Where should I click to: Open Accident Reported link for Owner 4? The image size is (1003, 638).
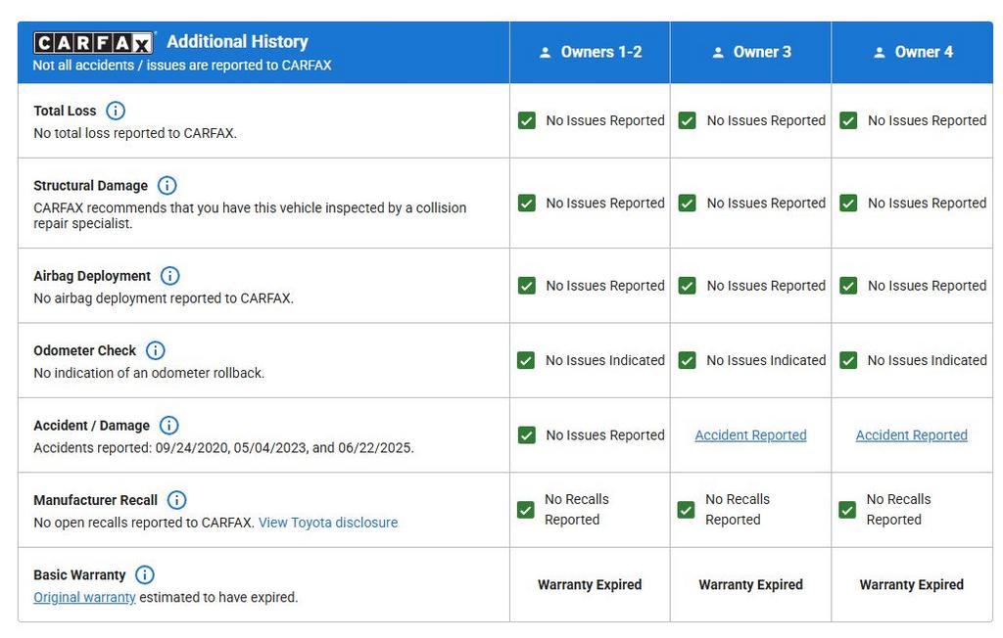coord(911,435)
